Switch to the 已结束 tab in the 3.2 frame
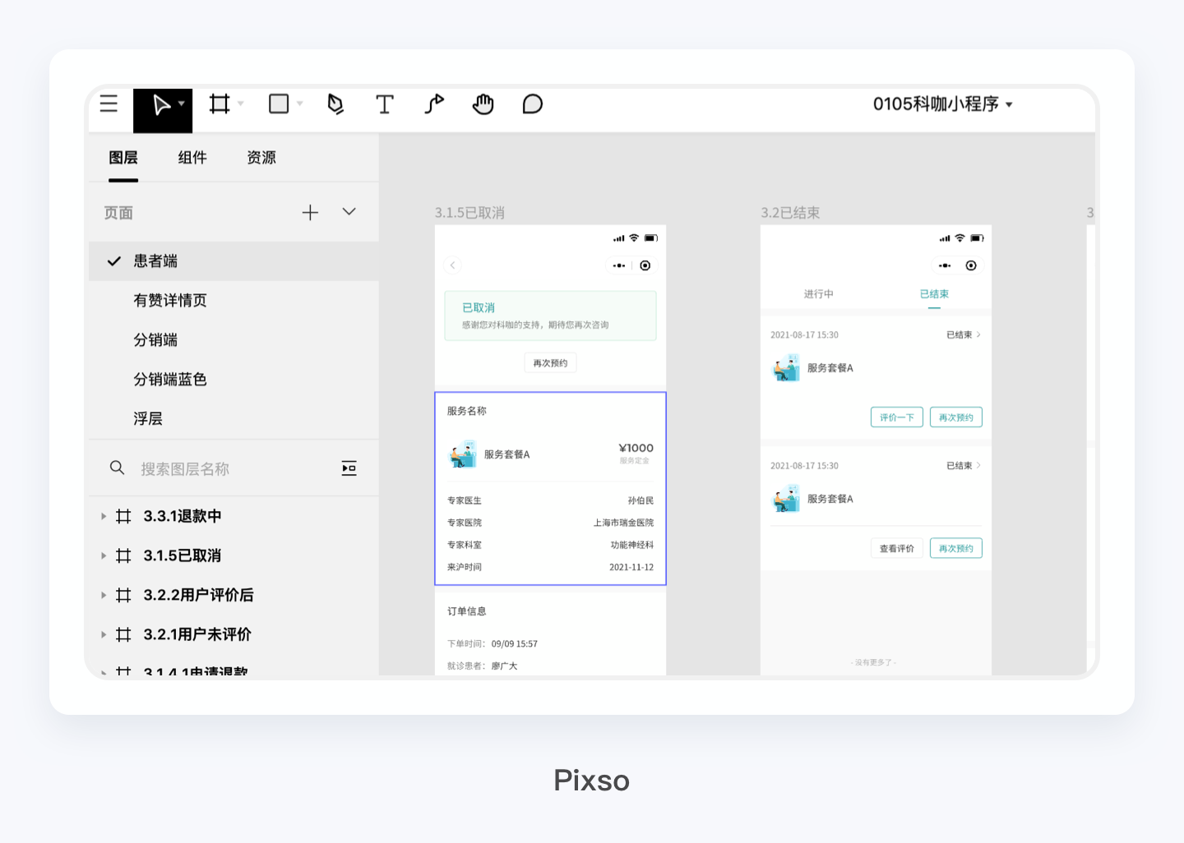This screenshot has width=1184, height=843. click(935, 293)
